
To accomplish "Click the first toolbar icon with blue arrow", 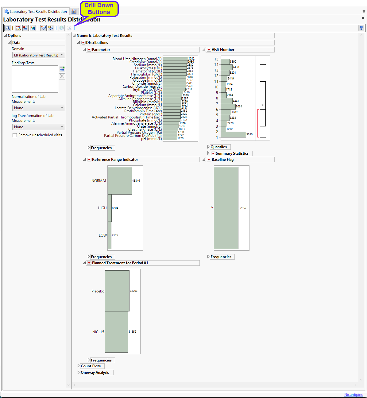I will coord(7,28).
